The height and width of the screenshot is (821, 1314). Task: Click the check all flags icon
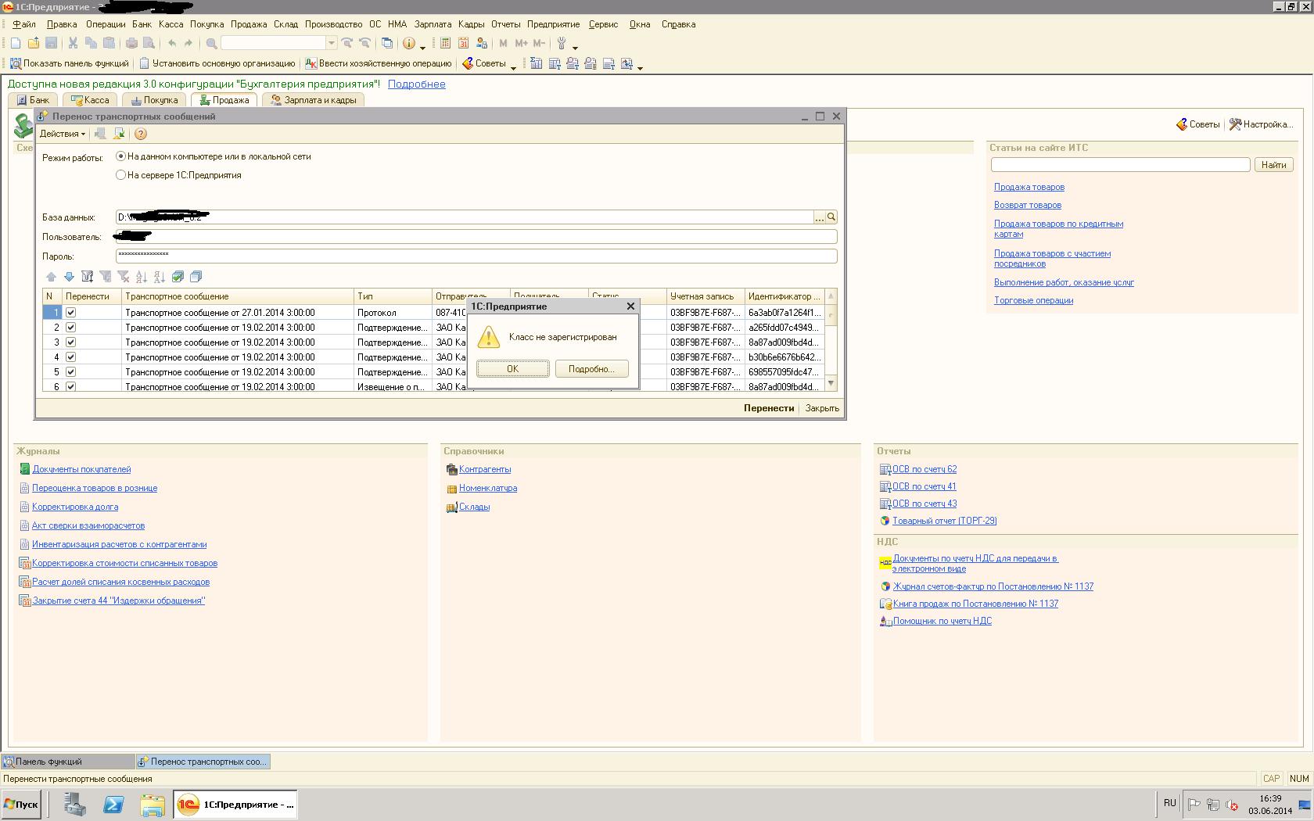tap(178, 277)
